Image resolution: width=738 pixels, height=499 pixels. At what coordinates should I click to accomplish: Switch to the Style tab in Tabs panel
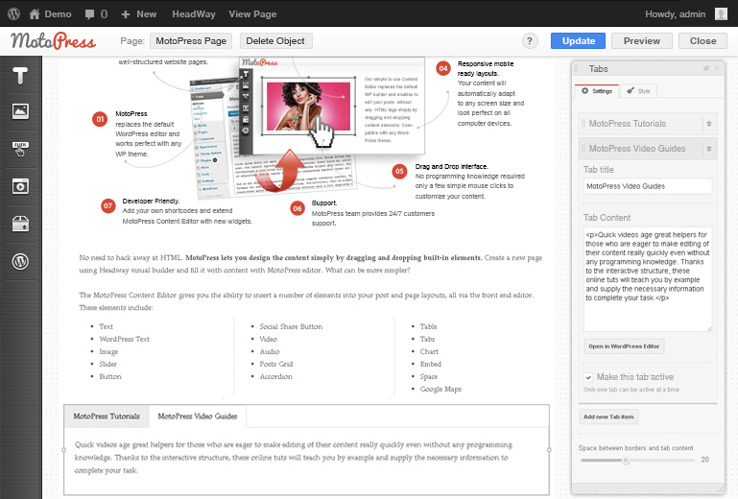coord(638,91)
